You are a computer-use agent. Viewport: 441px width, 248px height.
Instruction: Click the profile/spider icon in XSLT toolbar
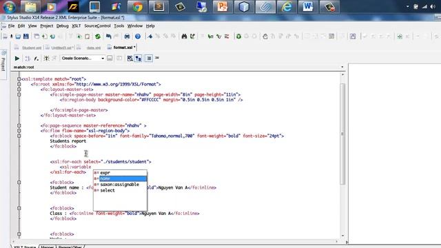pos(46,58)
